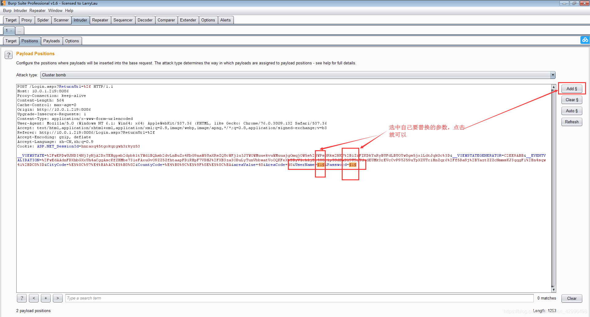Image resolution: width=590 pixels, height=317 pixels.
Task: Select the main Intruder tab
Action: click(81, 20)
